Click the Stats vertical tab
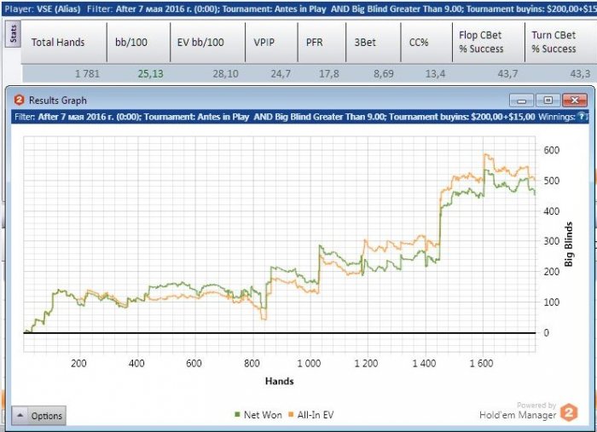597x432 pixels. pyautogui.click(x=13, y=34)
